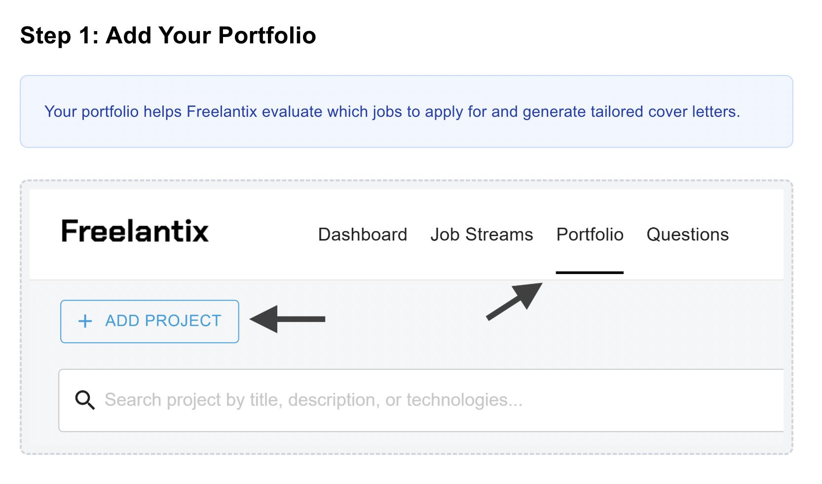Switch to the Portfolio tab
The height and width of the screenshot is (484, 822).
click(x=590, y=235)
